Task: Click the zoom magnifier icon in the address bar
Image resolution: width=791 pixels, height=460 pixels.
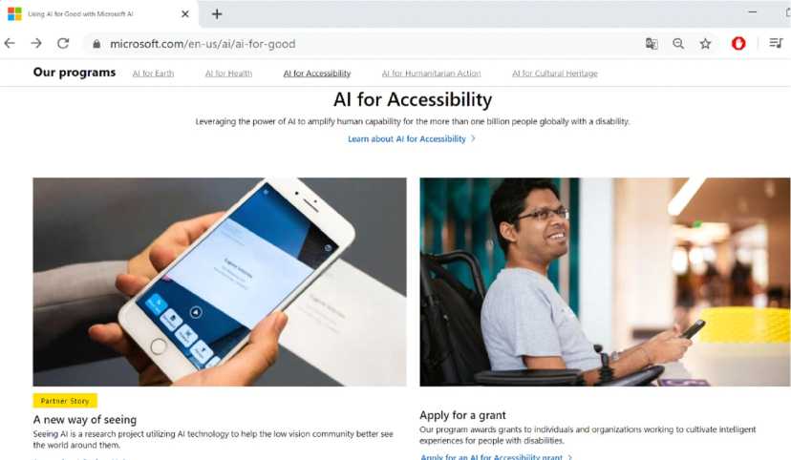Action: (x=678, y=44)
